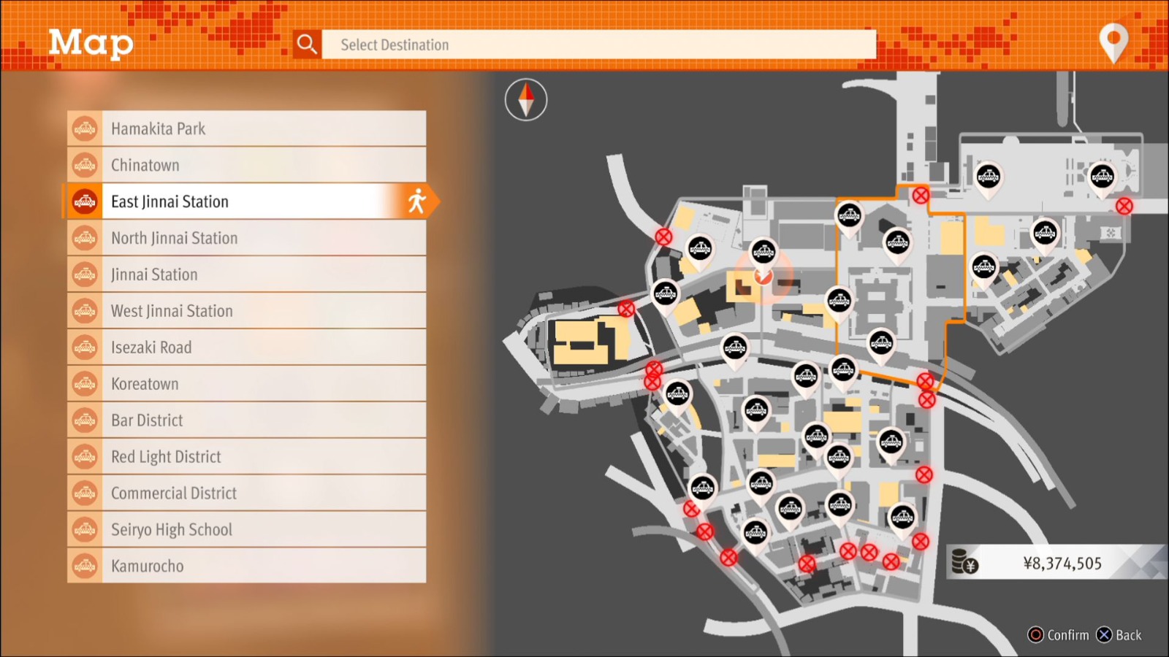Click the magnifying glass search icon
Screen dimensions: 1169x657
pos(307,45)
